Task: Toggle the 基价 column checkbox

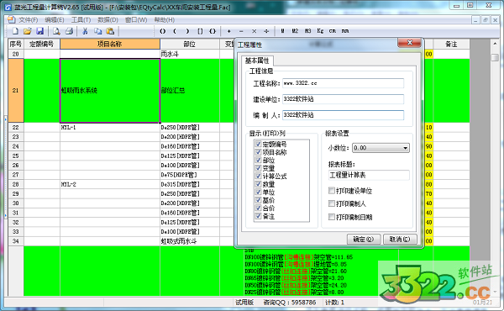Action: pyautogui.click(x=258, y=200)
